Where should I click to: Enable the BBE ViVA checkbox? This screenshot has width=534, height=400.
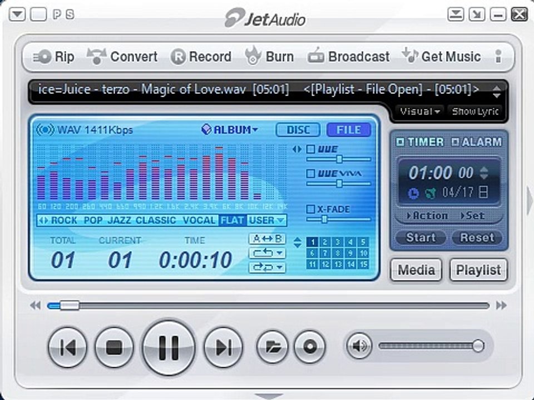[x=310, y=173]
